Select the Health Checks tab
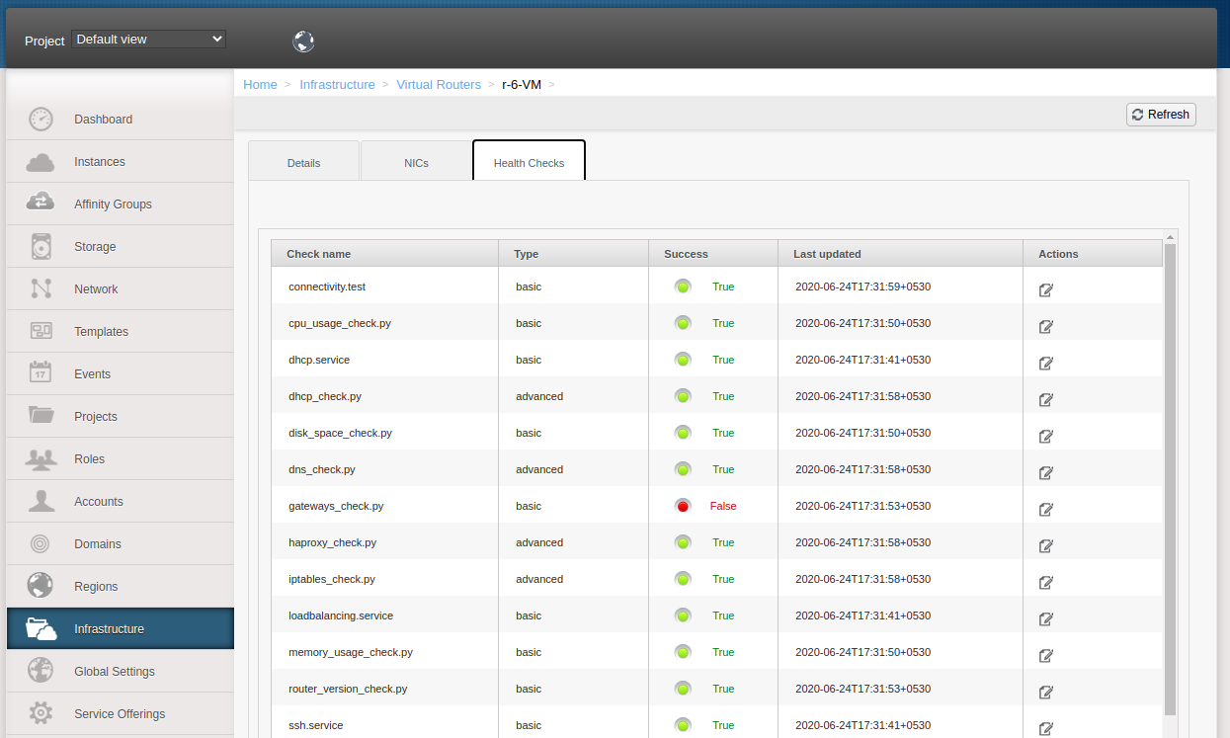This screenshot has height=738, width=1230. click(x=529, y=161)
